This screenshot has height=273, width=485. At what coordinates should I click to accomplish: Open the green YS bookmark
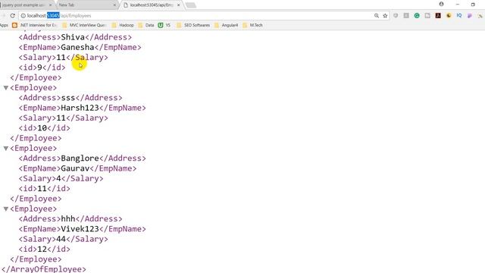click(x=164, y=25)
